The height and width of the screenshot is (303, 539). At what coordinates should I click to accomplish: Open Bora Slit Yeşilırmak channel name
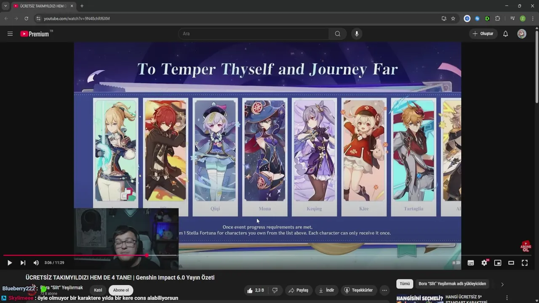(x=61, y=287)
